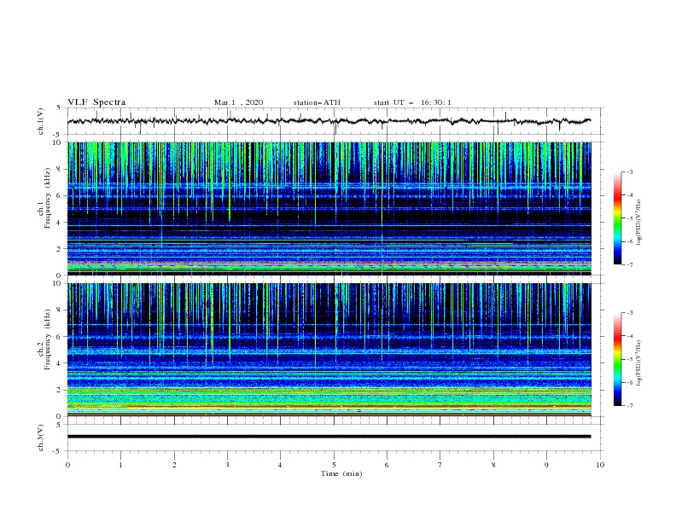This screenshot has width=676, height=522.
Task: Click the ch.2 spectrogram color scale bar
Action: pos(617,359)
